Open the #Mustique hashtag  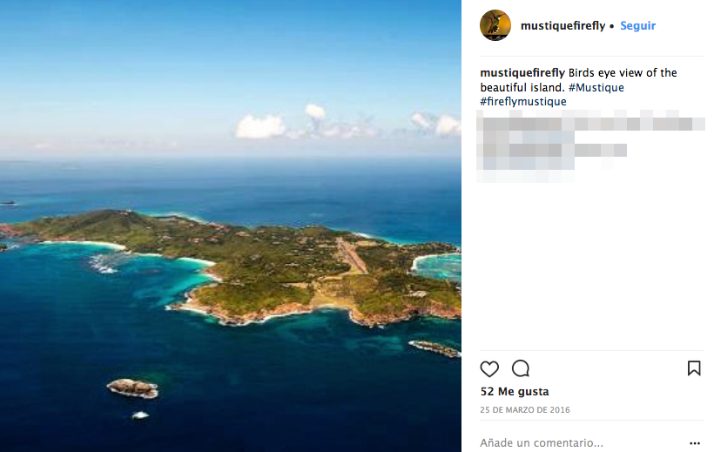pyautogui.click(x=596, y=88)
